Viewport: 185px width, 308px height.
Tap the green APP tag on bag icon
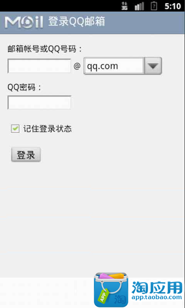point(103,295)
